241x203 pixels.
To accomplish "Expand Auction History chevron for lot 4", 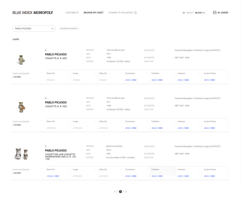I will tap(226, 73).
